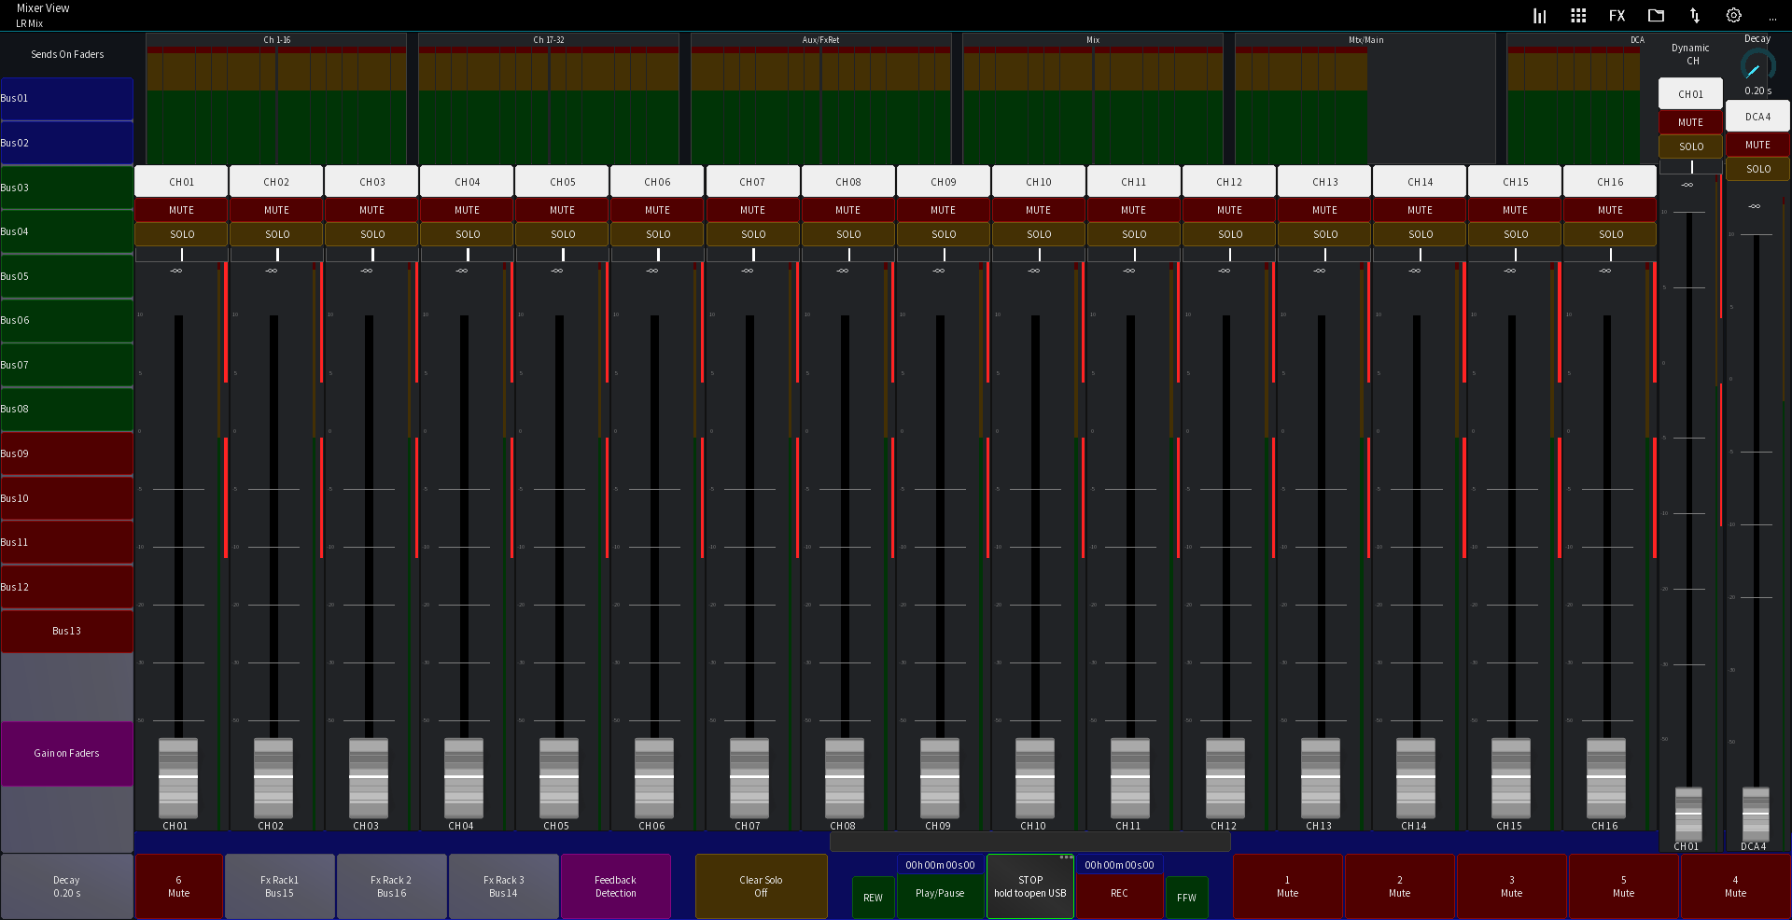This screenshot has width=1792, height=920.
Task: Open the settings gear icon
Action: 1733,15
